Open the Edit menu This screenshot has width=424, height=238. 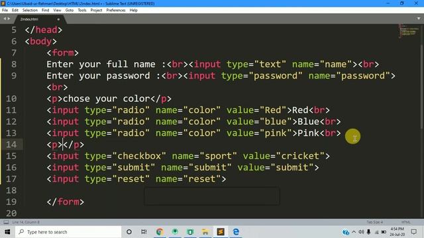coord(15,11)
